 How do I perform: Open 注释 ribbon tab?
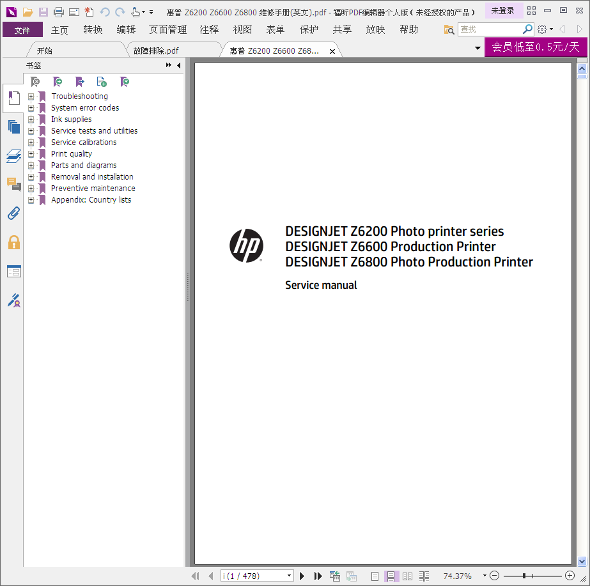pos(209,29)
